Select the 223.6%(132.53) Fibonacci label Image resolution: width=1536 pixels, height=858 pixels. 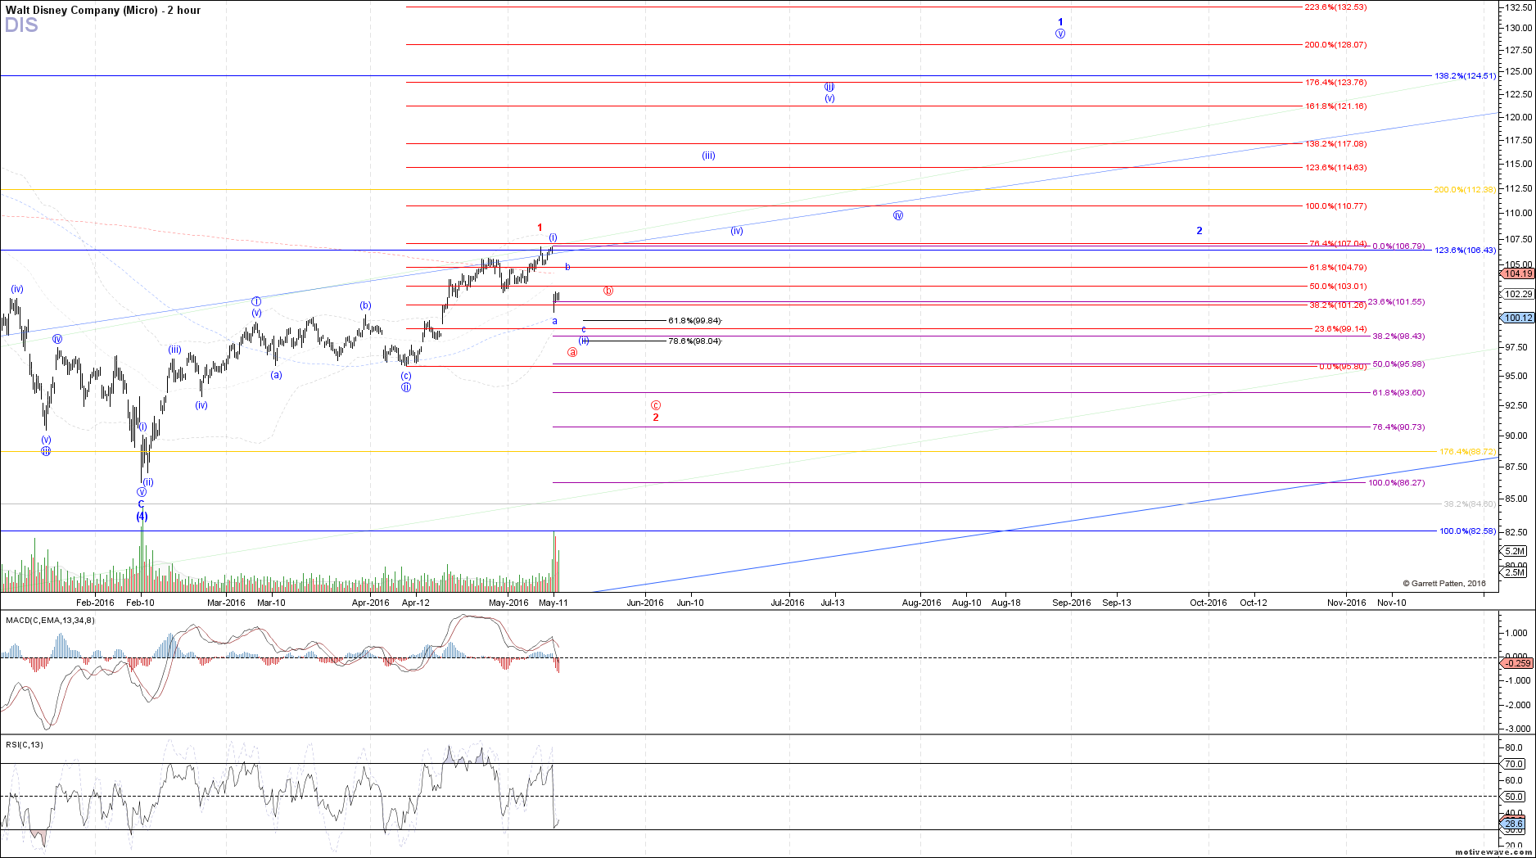1335,7
